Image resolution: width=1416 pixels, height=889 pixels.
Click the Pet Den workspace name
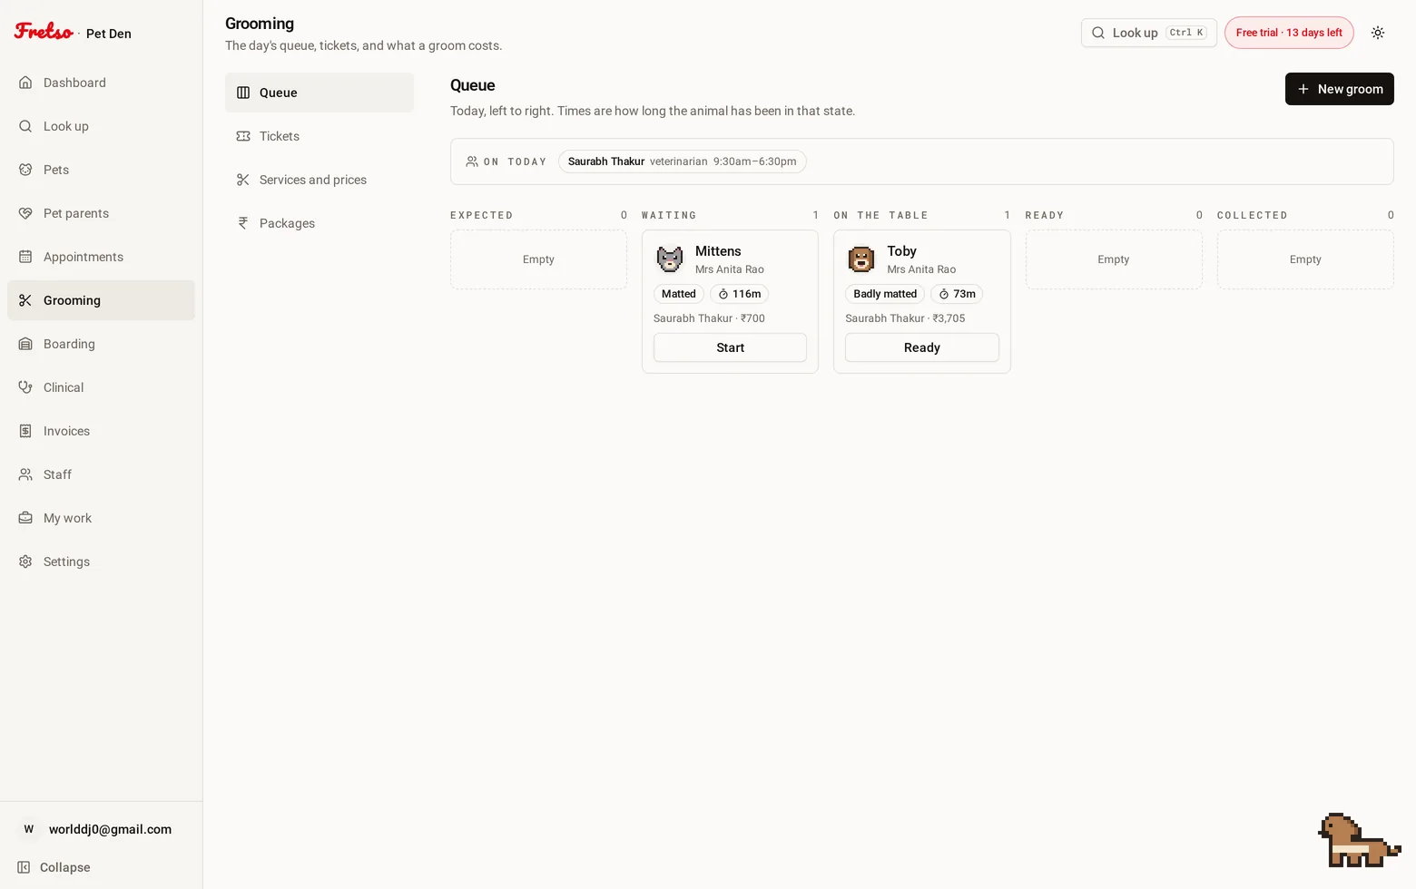click(109, 34)
